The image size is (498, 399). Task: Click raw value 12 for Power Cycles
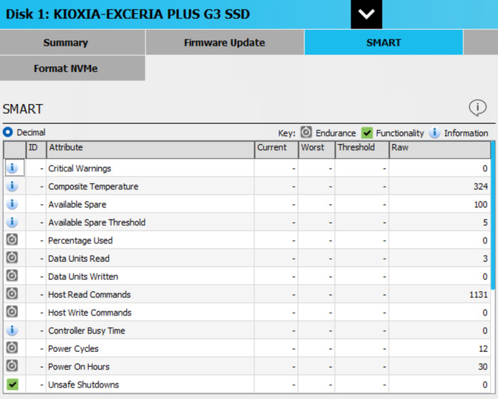click(483, 348)
